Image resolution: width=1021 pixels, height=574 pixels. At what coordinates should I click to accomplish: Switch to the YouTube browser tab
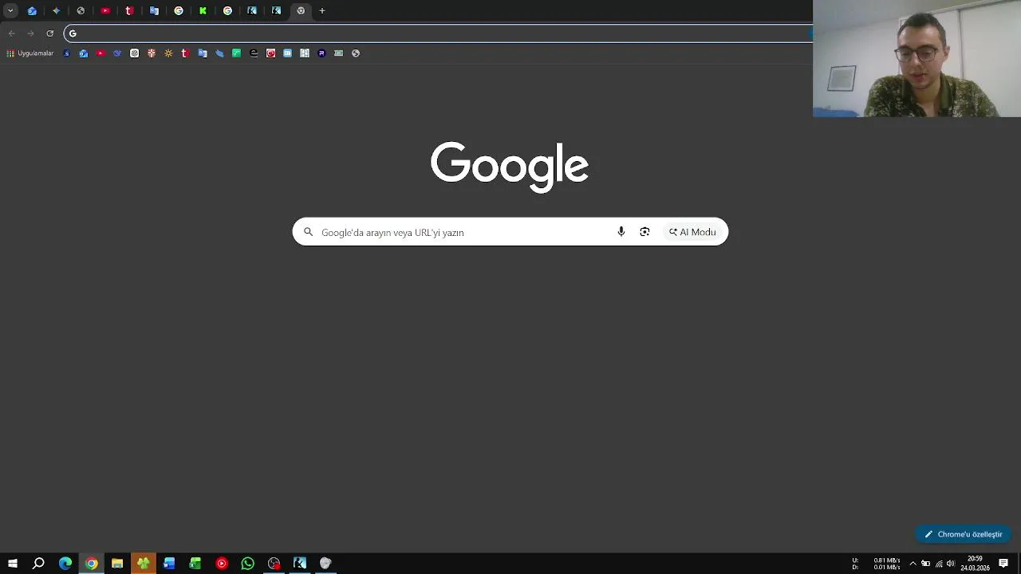tap(105, 11)
